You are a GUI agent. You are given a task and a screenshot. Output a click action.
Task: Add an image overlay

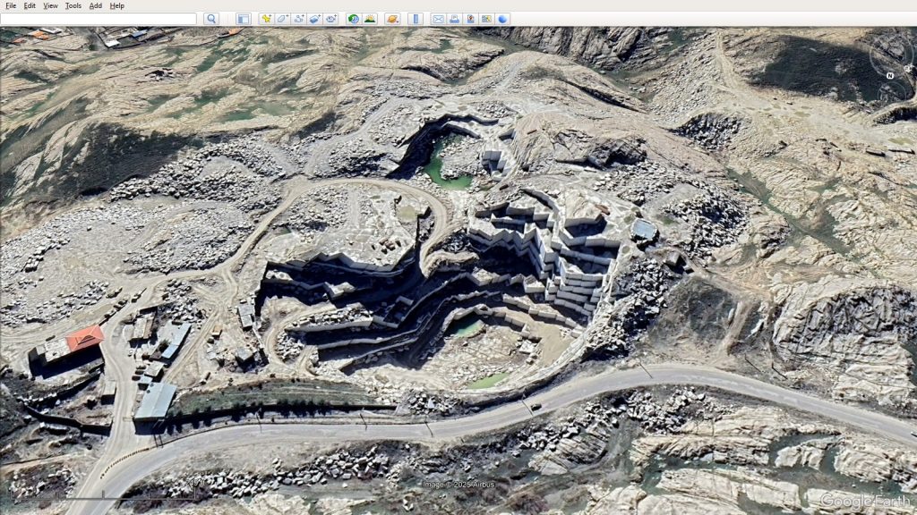click(x=315, y=19)
